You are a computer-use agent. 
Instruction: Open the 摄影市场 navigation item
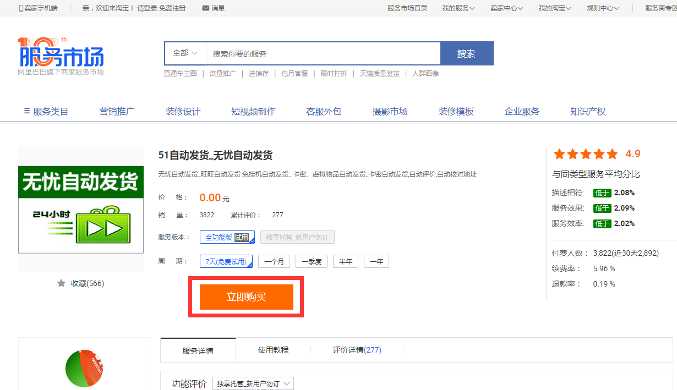pyautogui.click(x=390, y=111)
